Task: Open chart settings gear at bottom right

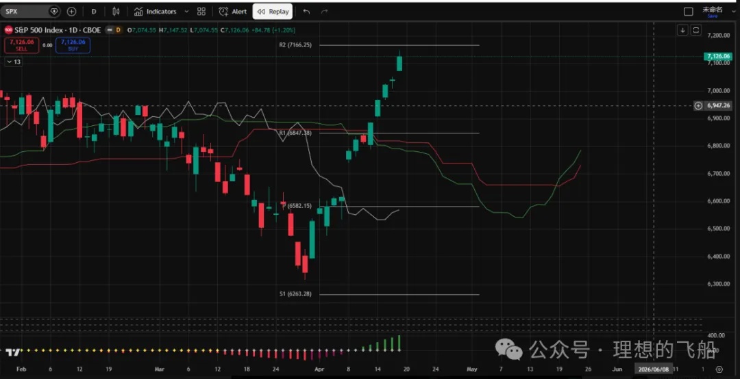Action: click(x=719, y=368)
